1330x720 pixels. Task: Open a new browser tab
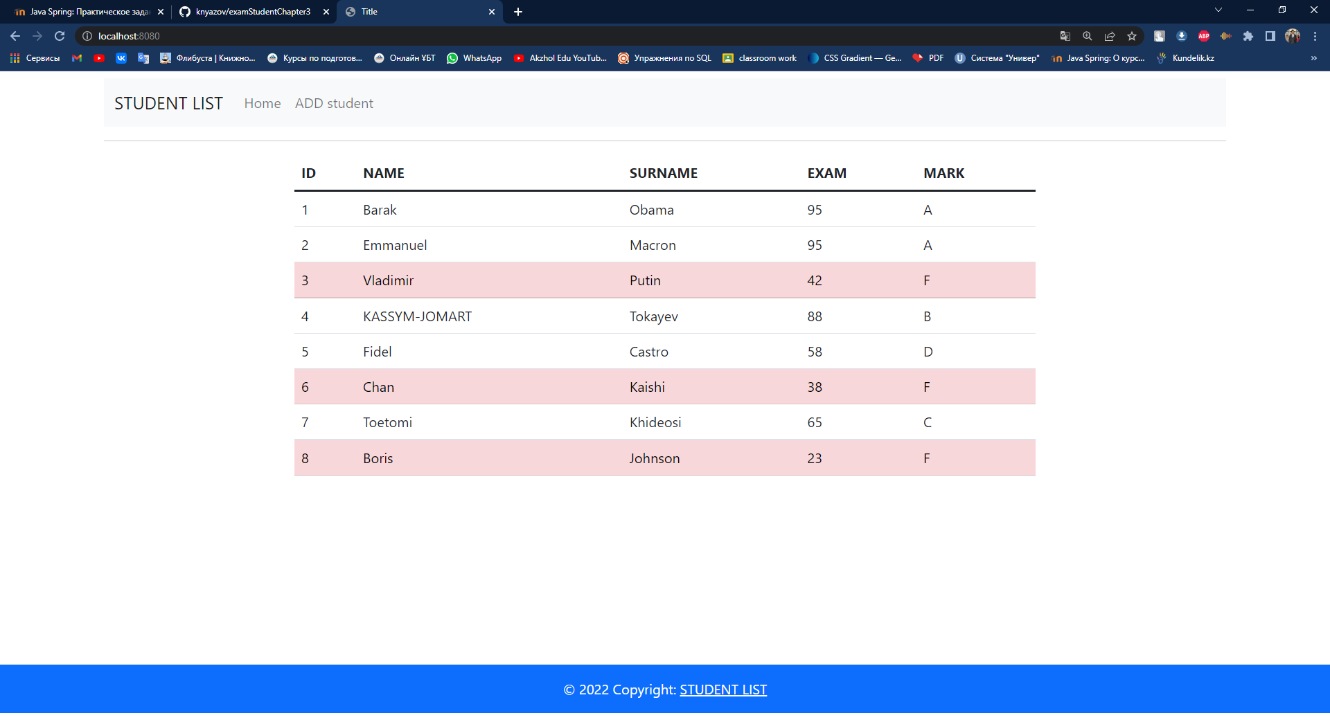(x=518, y=12)
